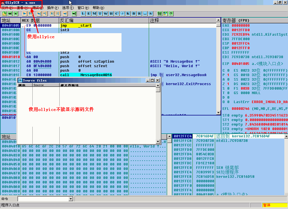Click the P flag value
This screenshot has width=288, height=209.
228,75
